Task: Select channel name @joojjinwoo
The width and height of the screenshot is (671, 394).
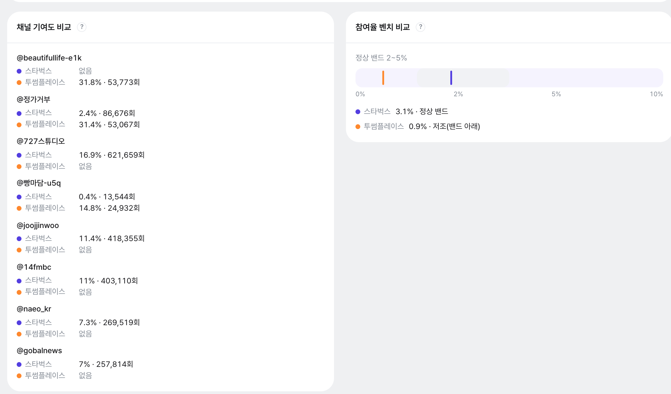Action: coord(38,225)
